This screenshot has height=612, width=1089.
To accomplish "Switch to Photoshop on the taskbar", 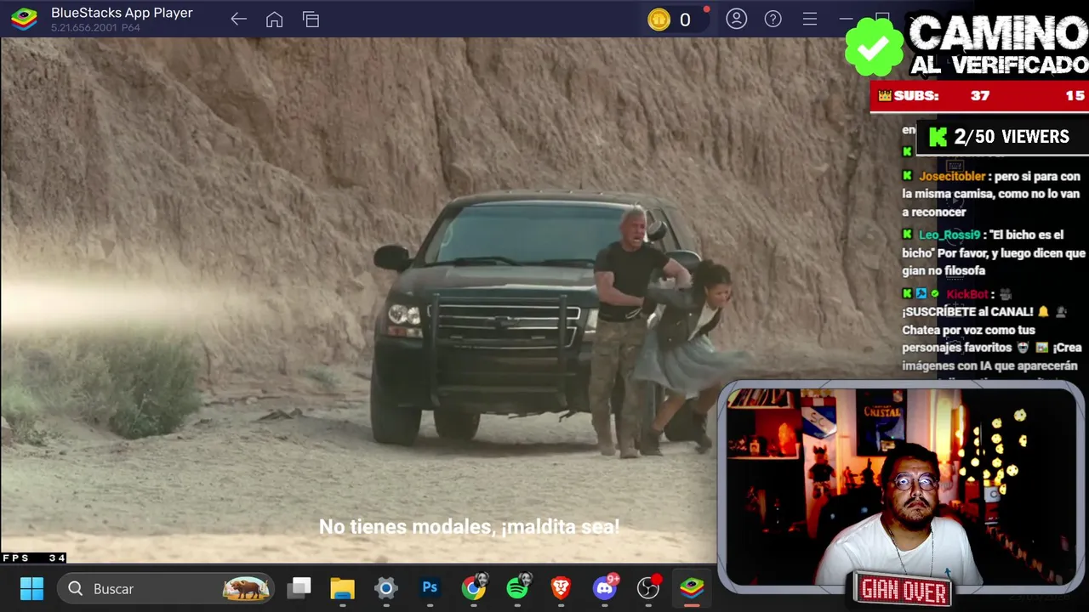I will [x=430, y=588].
